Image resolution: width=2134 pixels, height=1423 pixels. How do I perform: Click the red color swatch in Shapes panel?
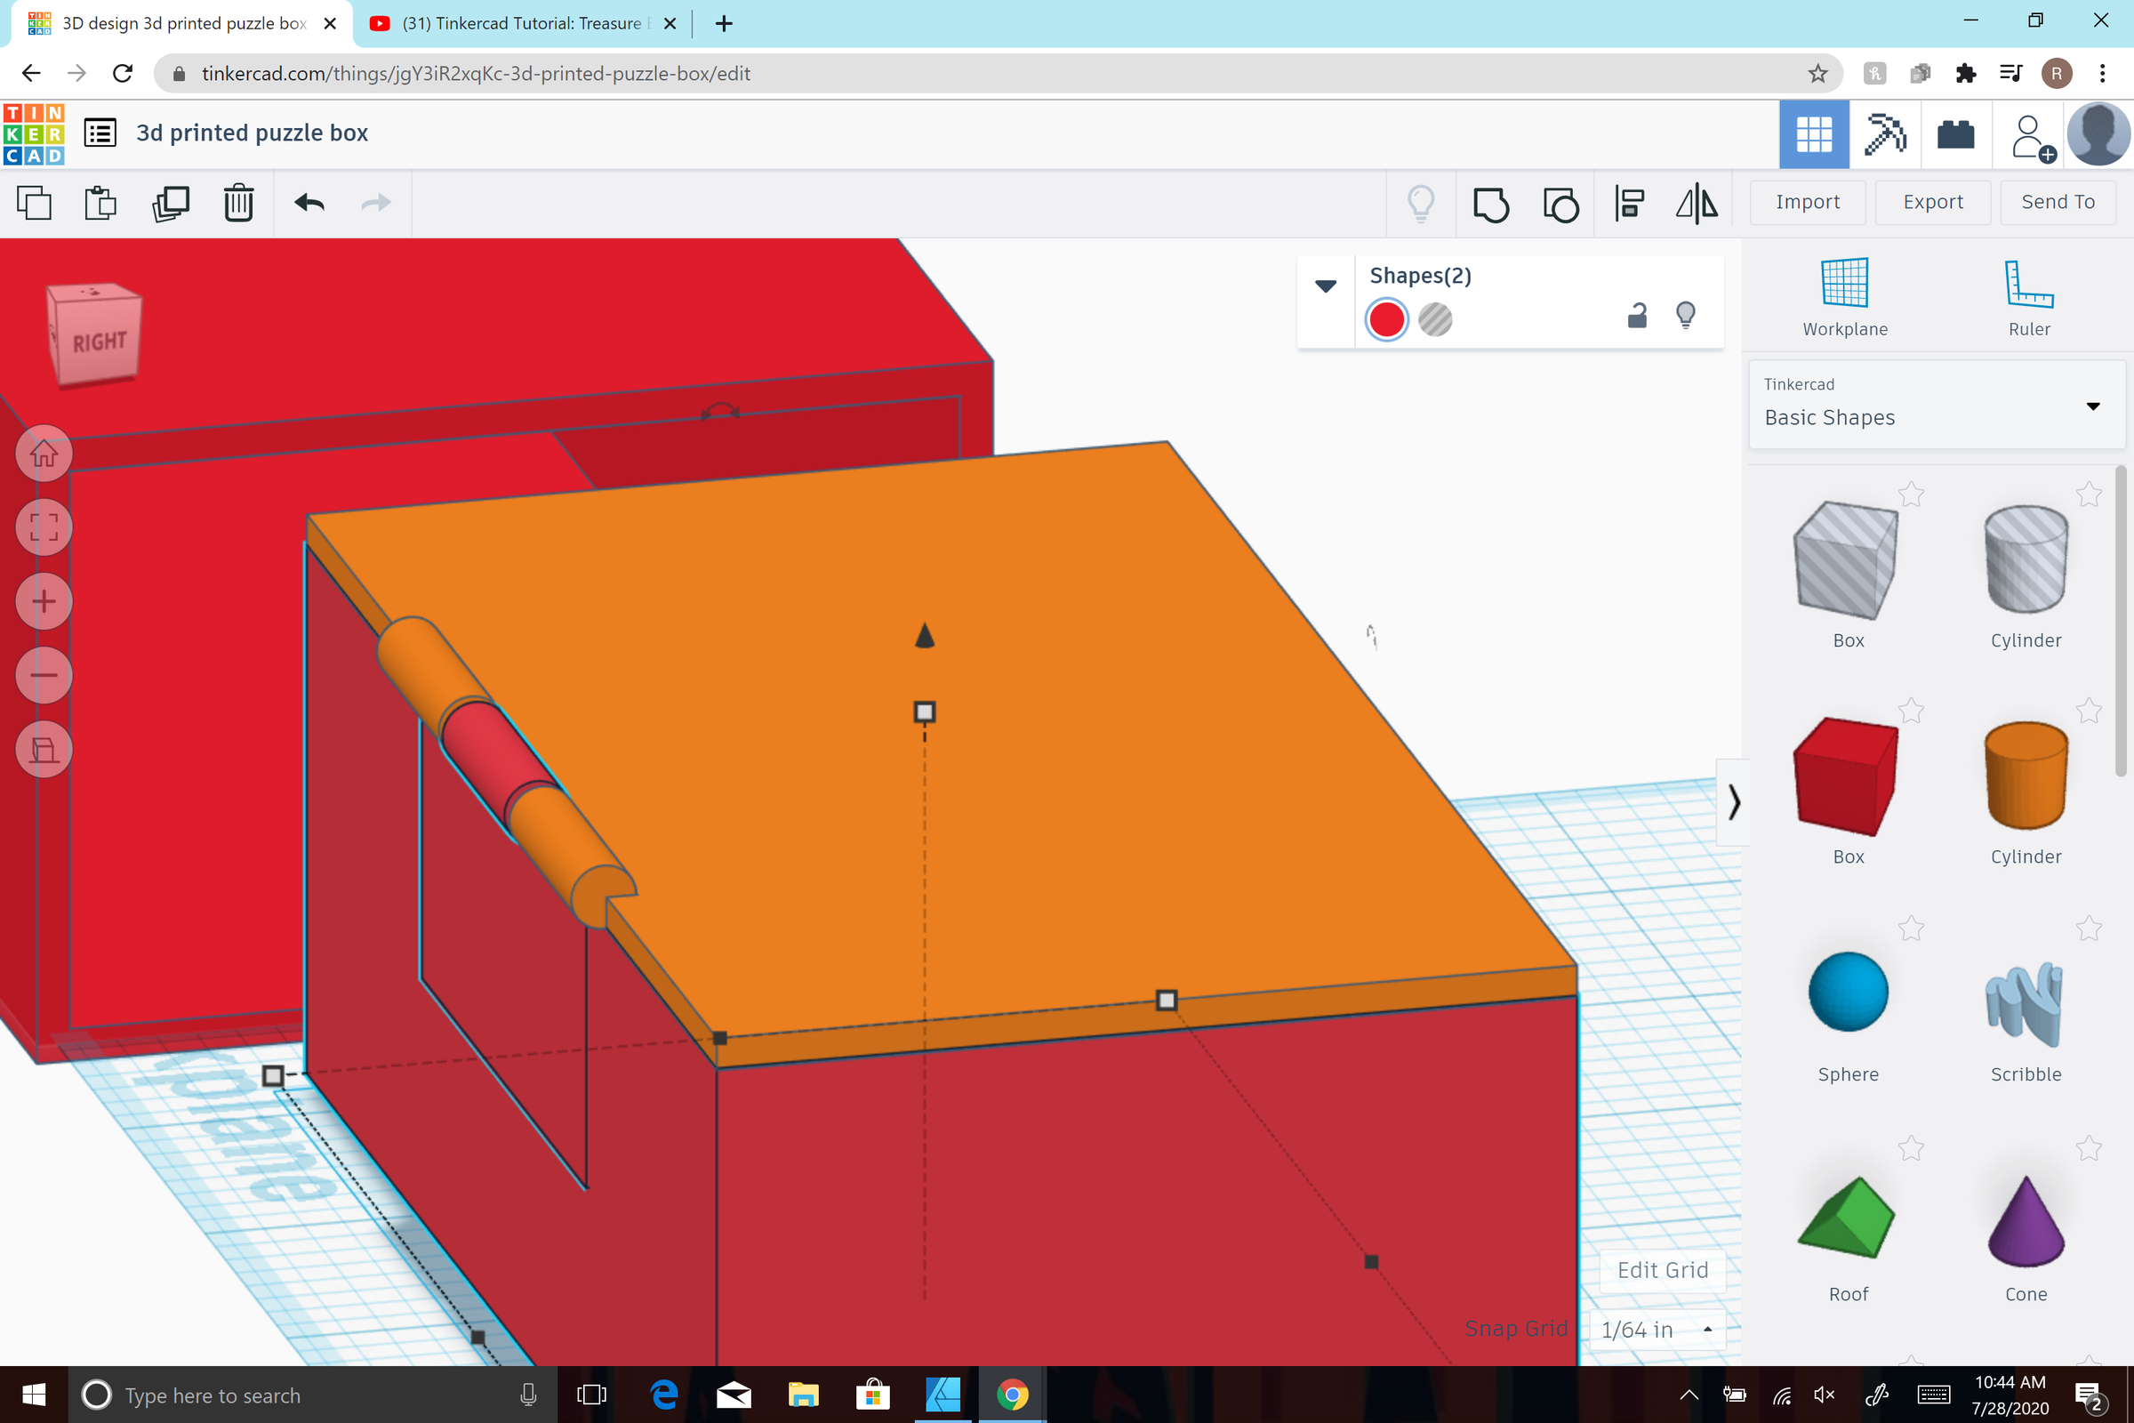tap(1385, 319)
